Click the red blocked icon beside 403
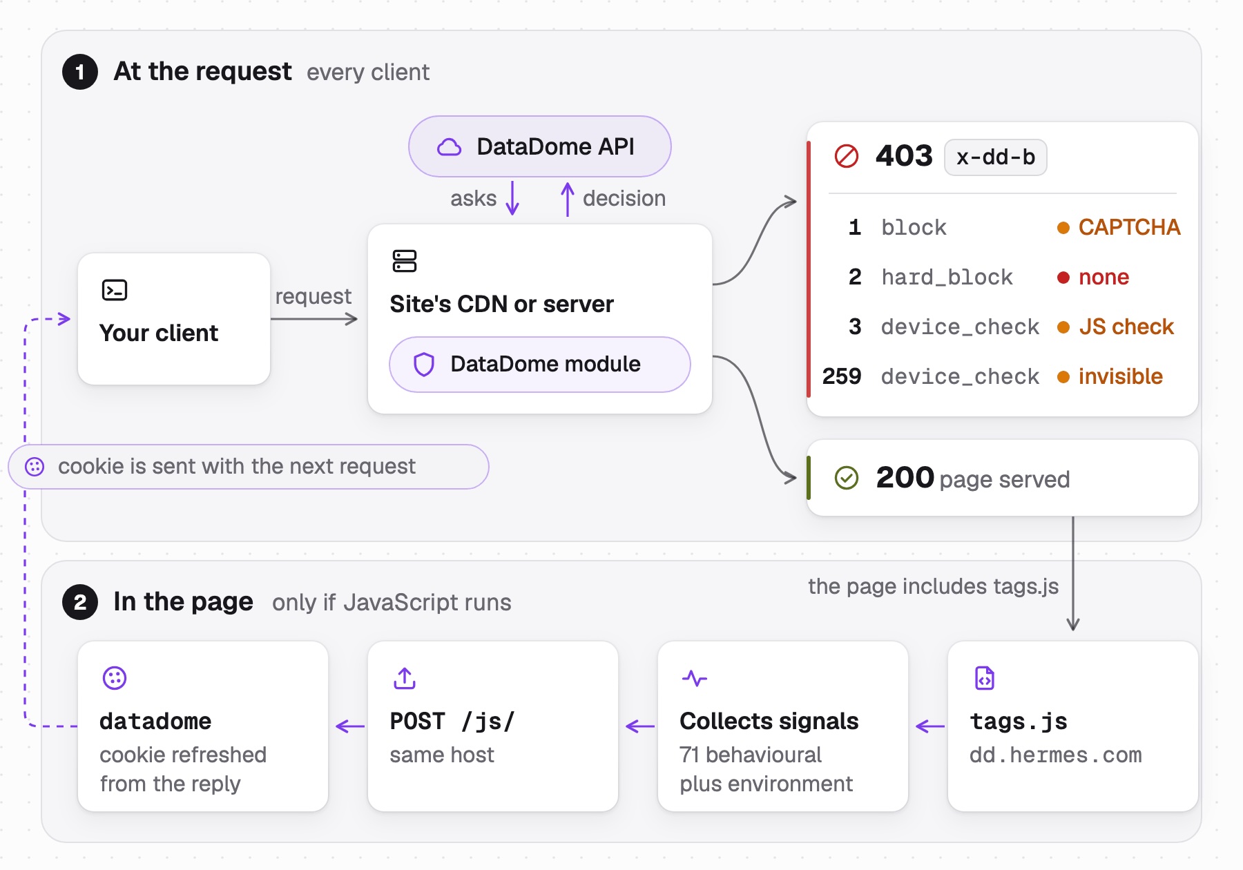The width and height of the screenshot is (1243, 870). click(x=847, y=156)
